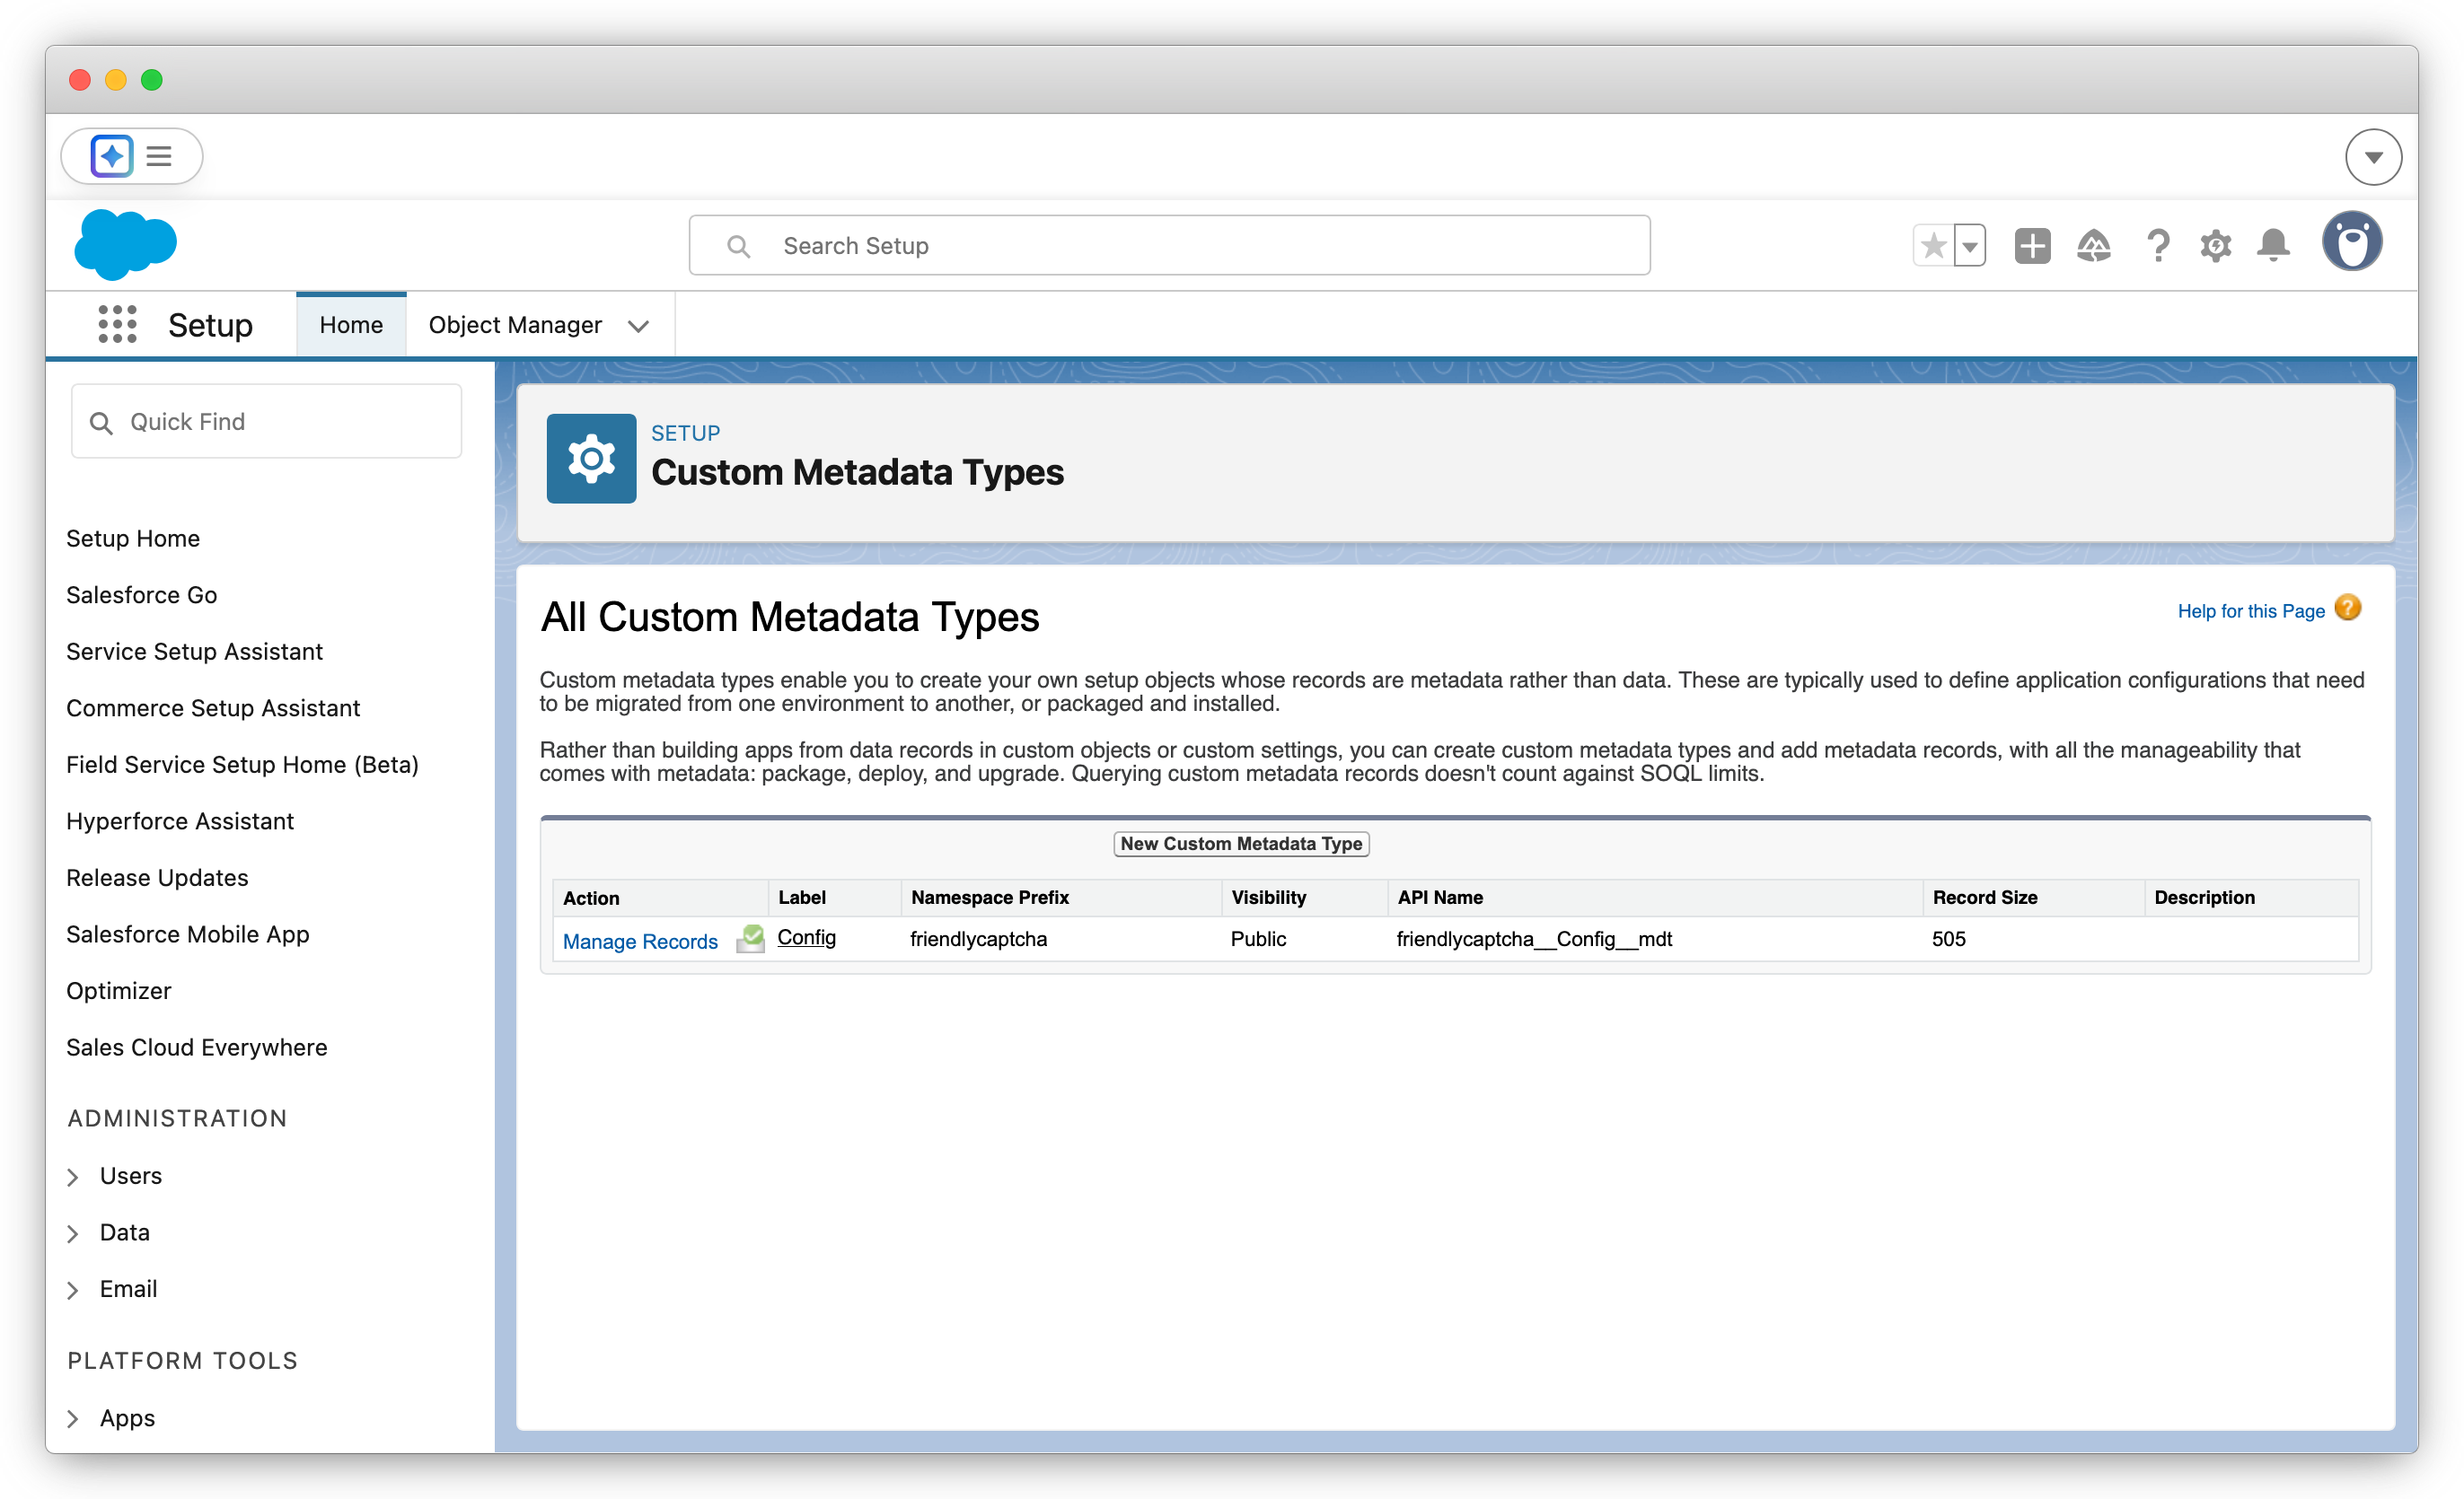
Task: Switch to the Home tab
Action: pos(351,325)
